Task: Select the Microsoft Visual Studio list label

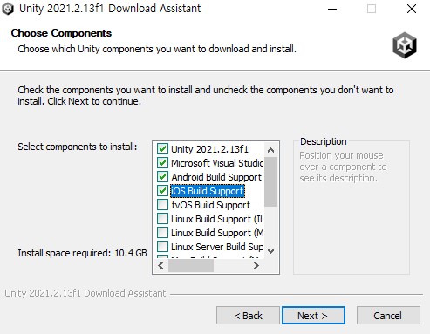Action: 217,163
